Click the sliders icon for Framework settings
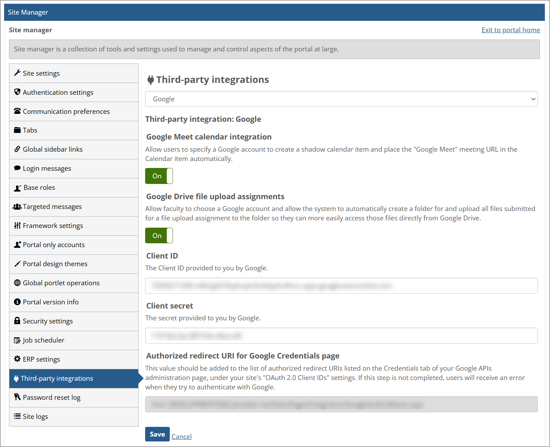550x447 pixels. (x=17, y=226)
